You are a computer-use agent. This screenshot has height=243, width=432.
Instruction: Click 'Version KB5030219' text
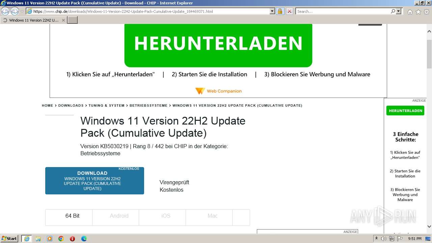104,146
